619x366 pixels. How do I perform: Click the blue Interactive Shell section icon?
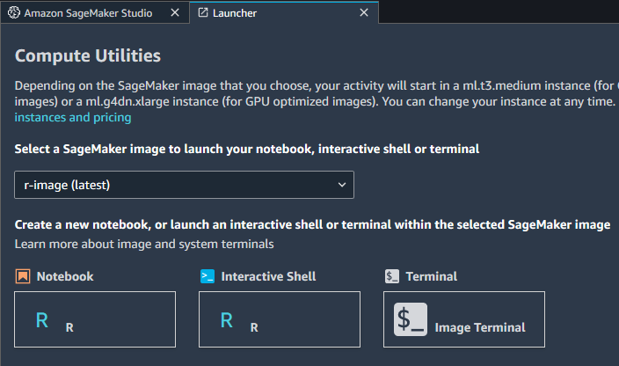click(208, 276)
